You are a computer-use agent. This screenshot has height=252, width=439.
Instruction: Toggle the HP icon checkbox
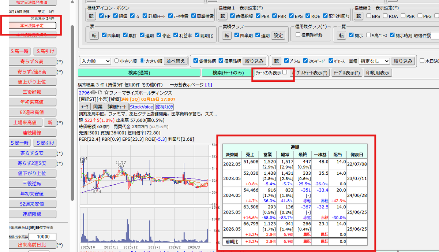(x=101, y=16)
